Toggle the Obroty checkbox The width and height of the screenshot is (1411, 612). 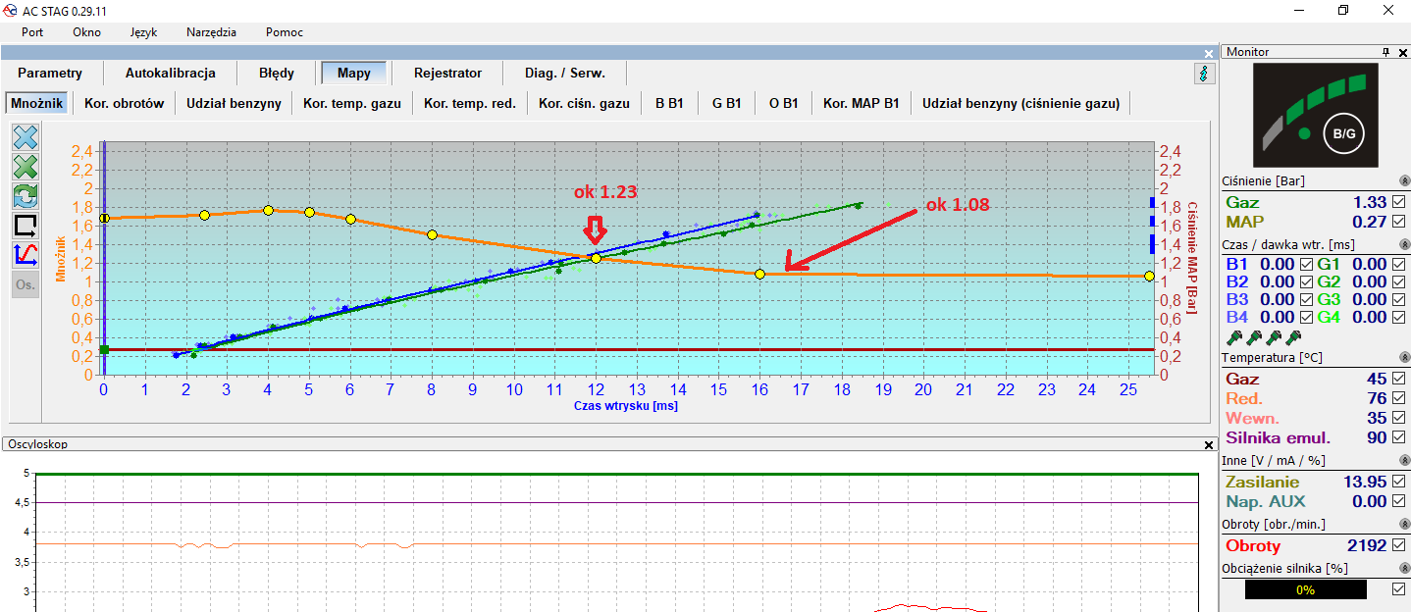pos(1398,545)
